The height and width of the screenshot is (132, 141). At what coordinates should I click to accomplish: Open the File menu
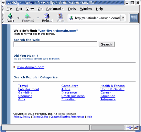pyautogui.click(x=9, y=9)
